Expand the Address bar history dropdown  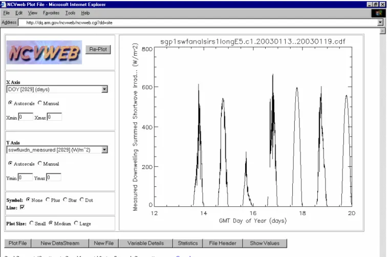click(380, 23)
